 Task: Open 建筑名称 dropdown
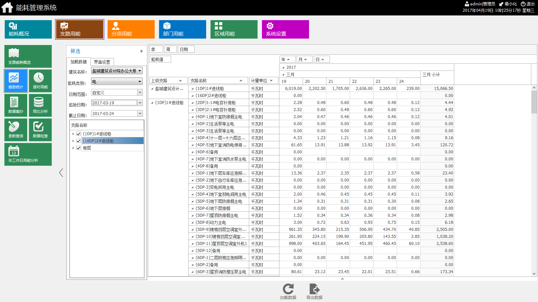coord(140,71)
